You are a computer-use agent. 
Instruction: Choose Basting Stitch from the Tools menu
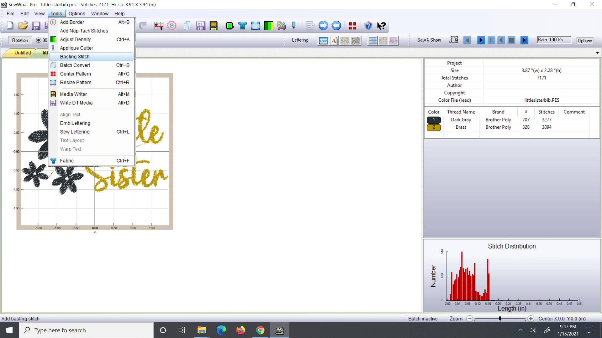[x=75, y=57]
